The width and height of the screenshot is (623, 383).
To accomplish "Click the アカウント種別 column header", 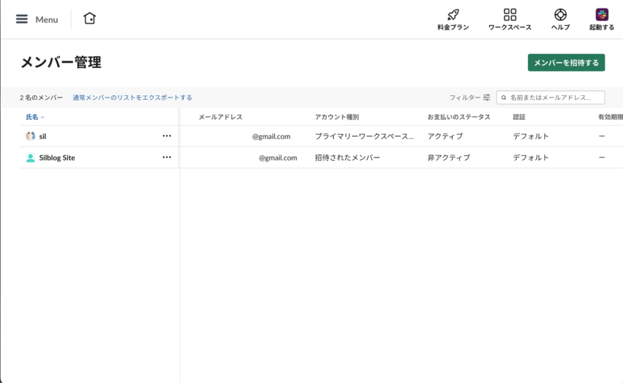I will coord(336,117).
